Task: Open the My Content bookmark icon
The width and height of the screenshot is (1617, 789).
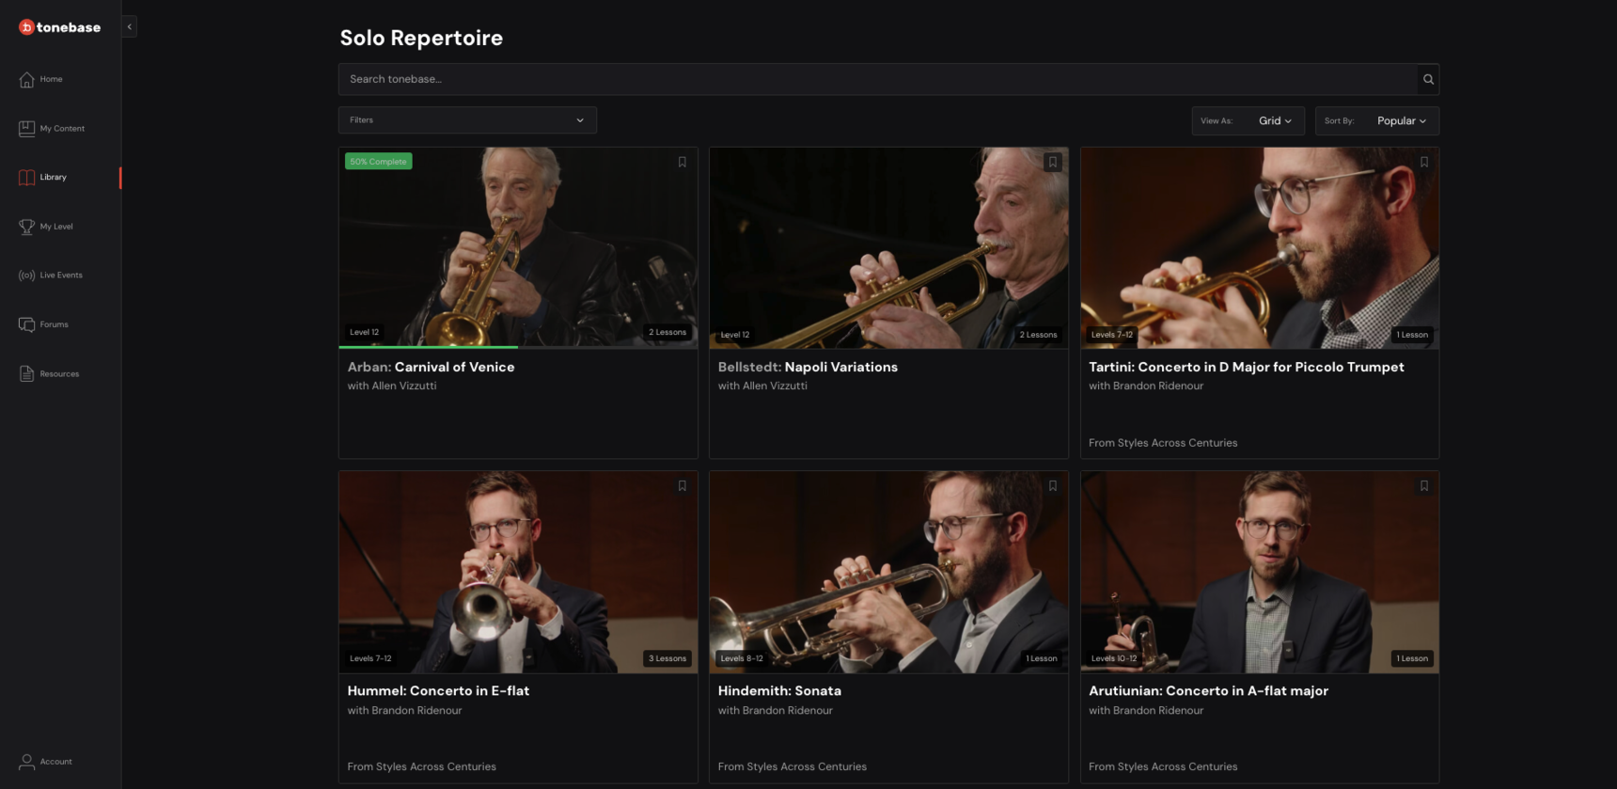Action: 26,129
